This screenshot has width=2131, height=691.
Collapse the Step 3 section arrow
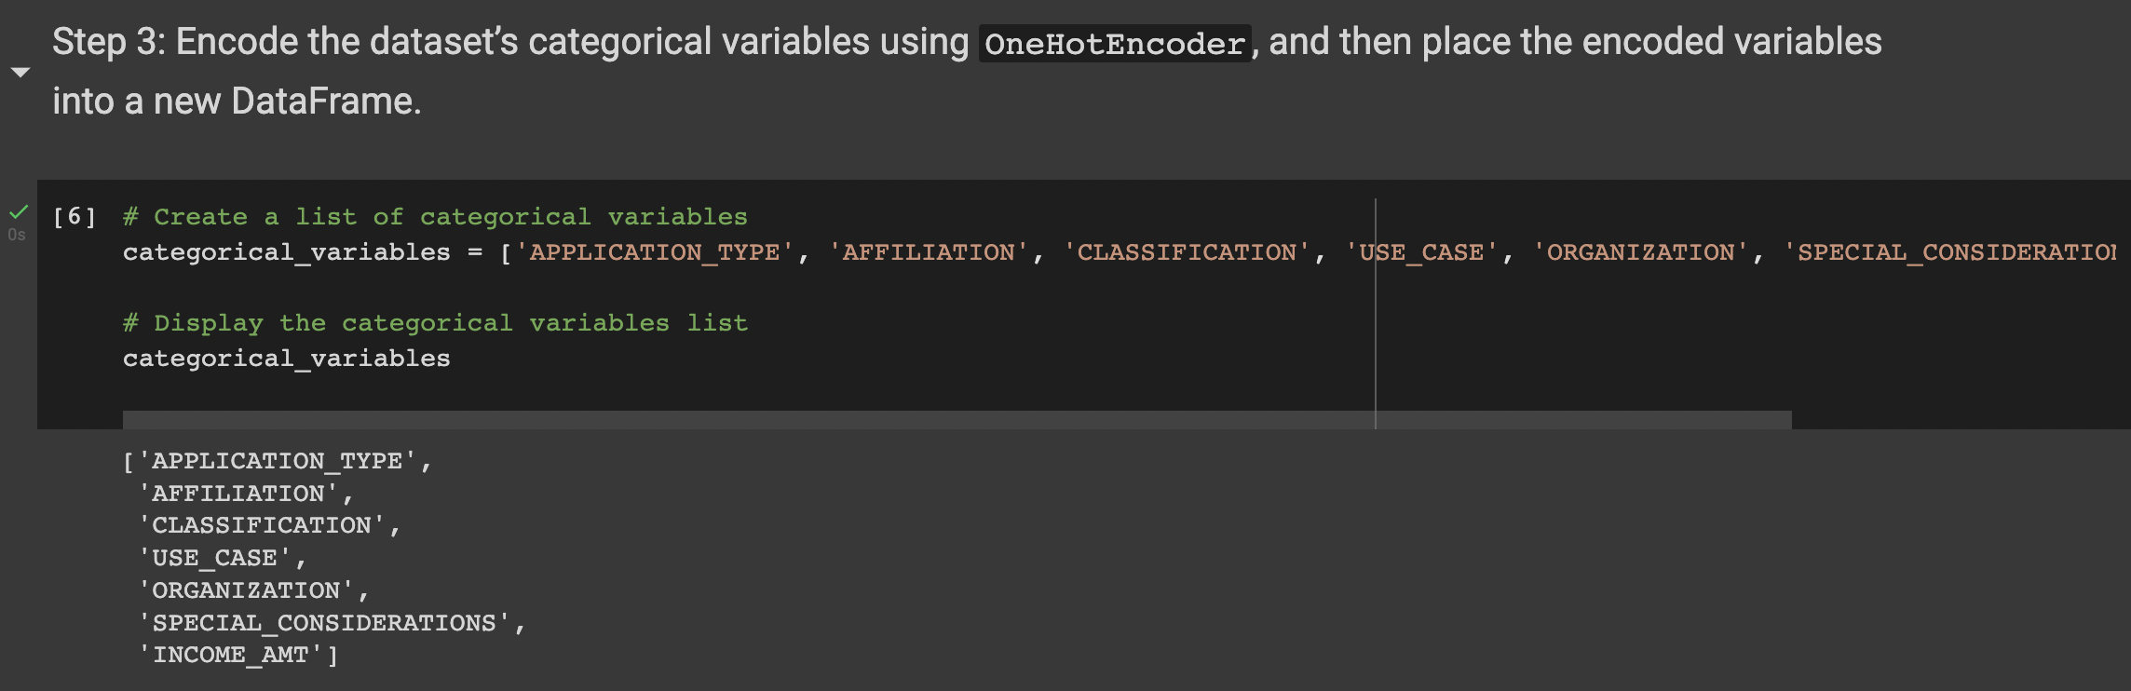[20, 72]
